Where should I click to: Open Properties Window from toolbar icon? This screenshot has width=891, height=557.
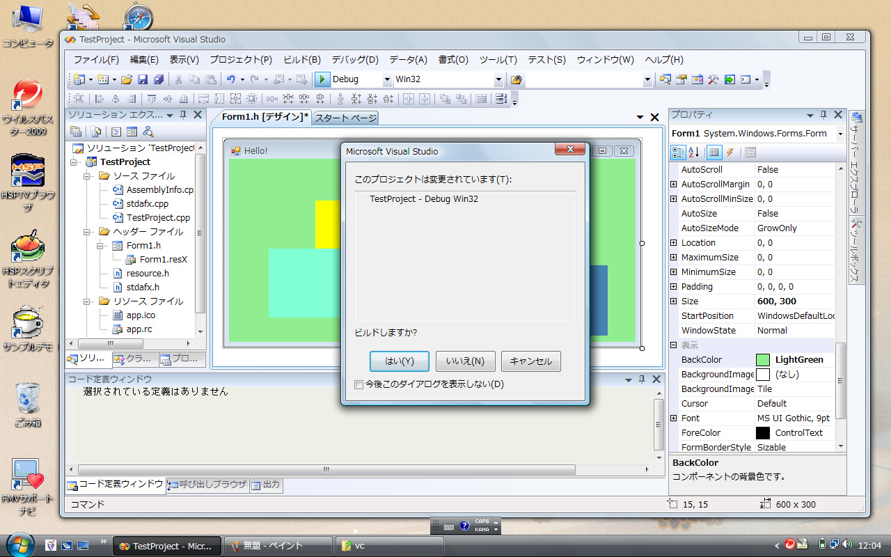coord(681,79)
